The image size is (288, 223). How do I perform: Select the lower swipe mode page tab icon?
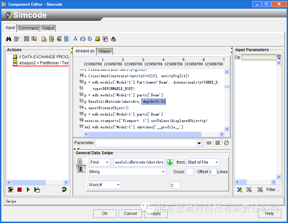click(x=81, y=168)
